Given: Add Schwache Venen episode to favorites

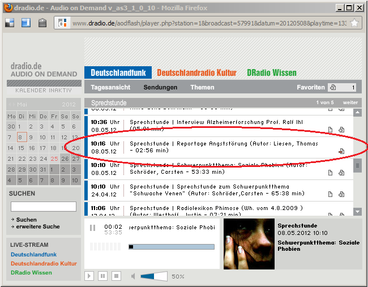Looking at the screenshot, I should tap(341, 194).
